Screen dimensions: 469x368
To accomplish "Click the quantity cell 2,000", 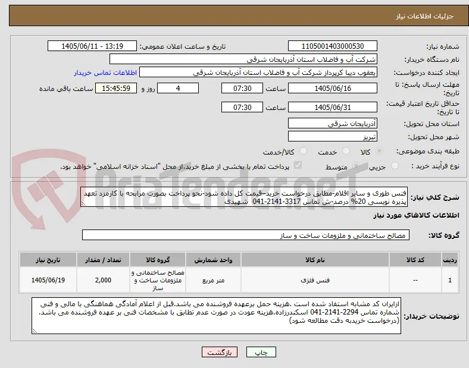I will [x=103, y=280].
